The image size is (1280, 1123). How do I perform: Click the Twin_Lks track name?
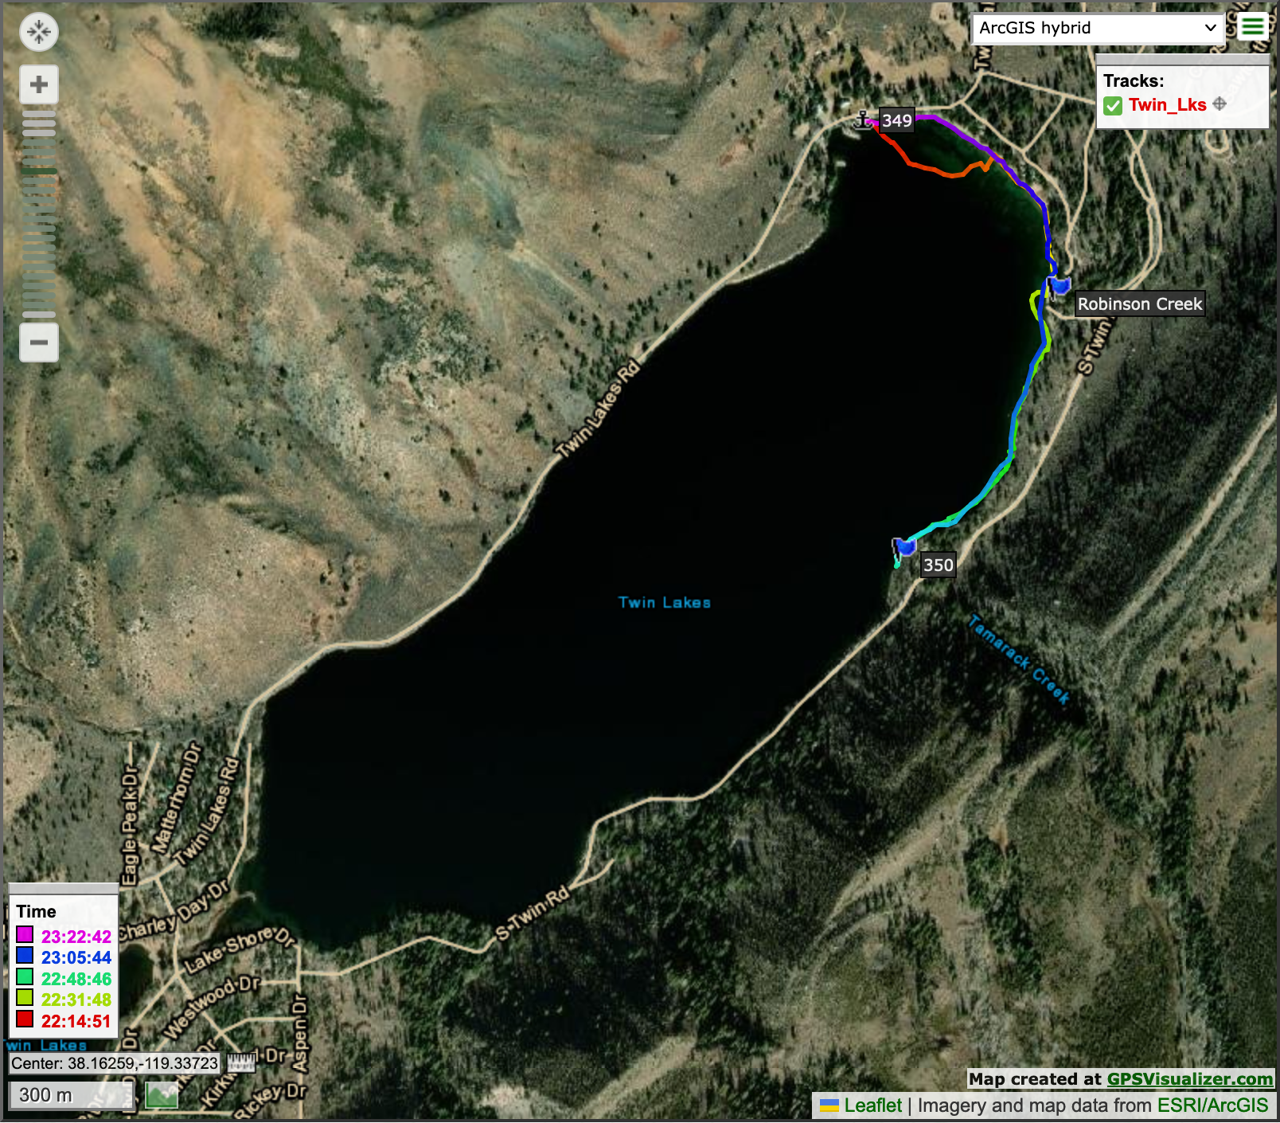pos(1167,105)
